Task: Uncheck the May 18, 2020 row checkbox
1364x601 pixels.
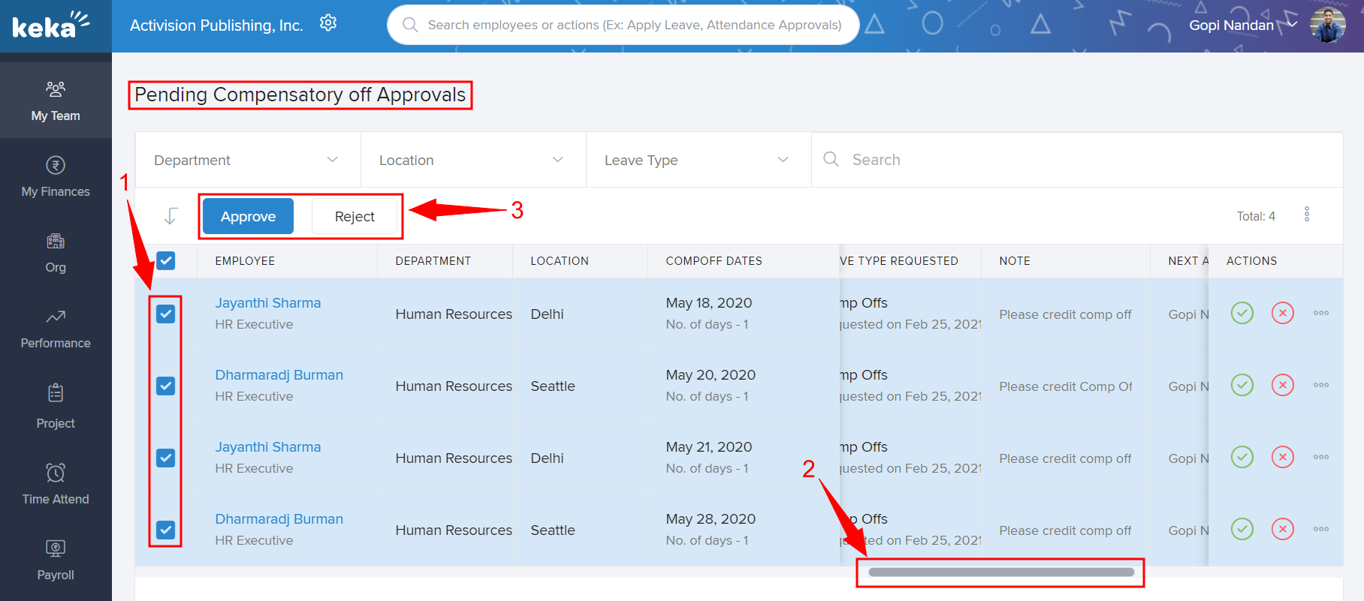Action: 166,314
